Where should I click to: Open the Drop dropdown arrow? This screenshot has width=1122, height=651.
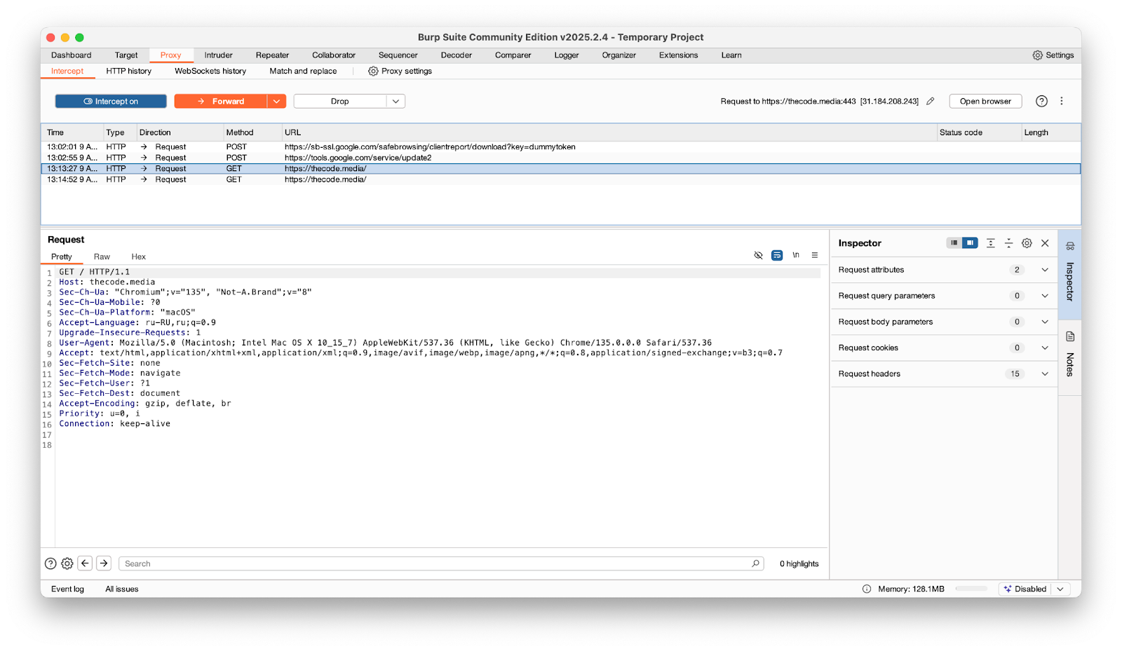(396, 102)
